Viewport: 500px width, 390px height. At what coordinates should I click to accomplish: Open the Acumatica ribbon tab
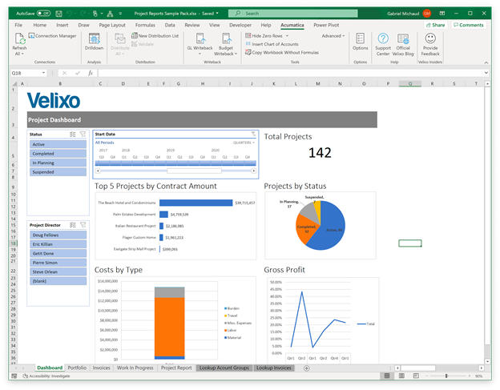click(292, 25)
